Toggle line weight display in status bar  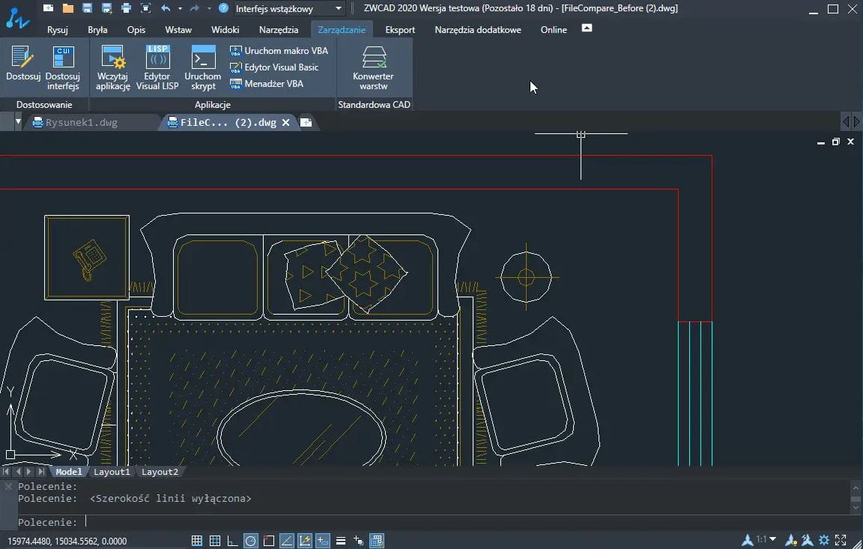341,541
